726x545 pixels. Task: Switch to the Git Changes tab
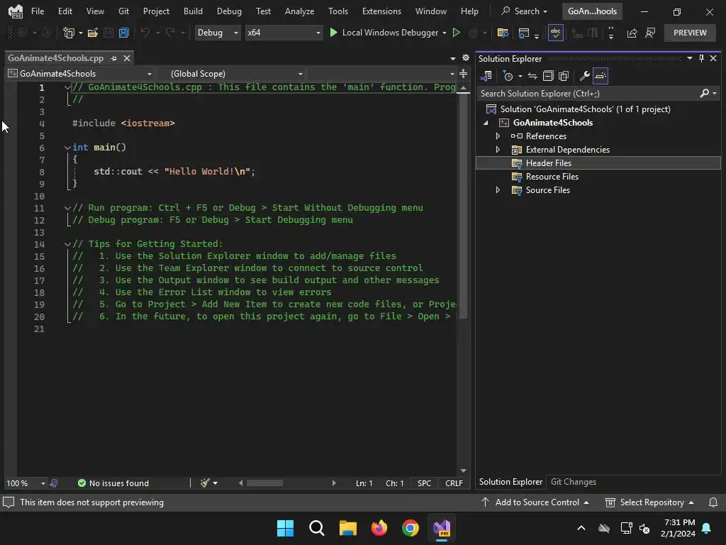pyautogui.click(x=573, y=482)
